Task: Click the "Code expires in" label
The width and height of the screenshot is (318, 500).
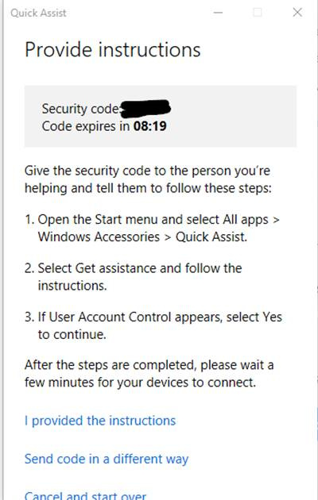Action: tap(86, 126)
